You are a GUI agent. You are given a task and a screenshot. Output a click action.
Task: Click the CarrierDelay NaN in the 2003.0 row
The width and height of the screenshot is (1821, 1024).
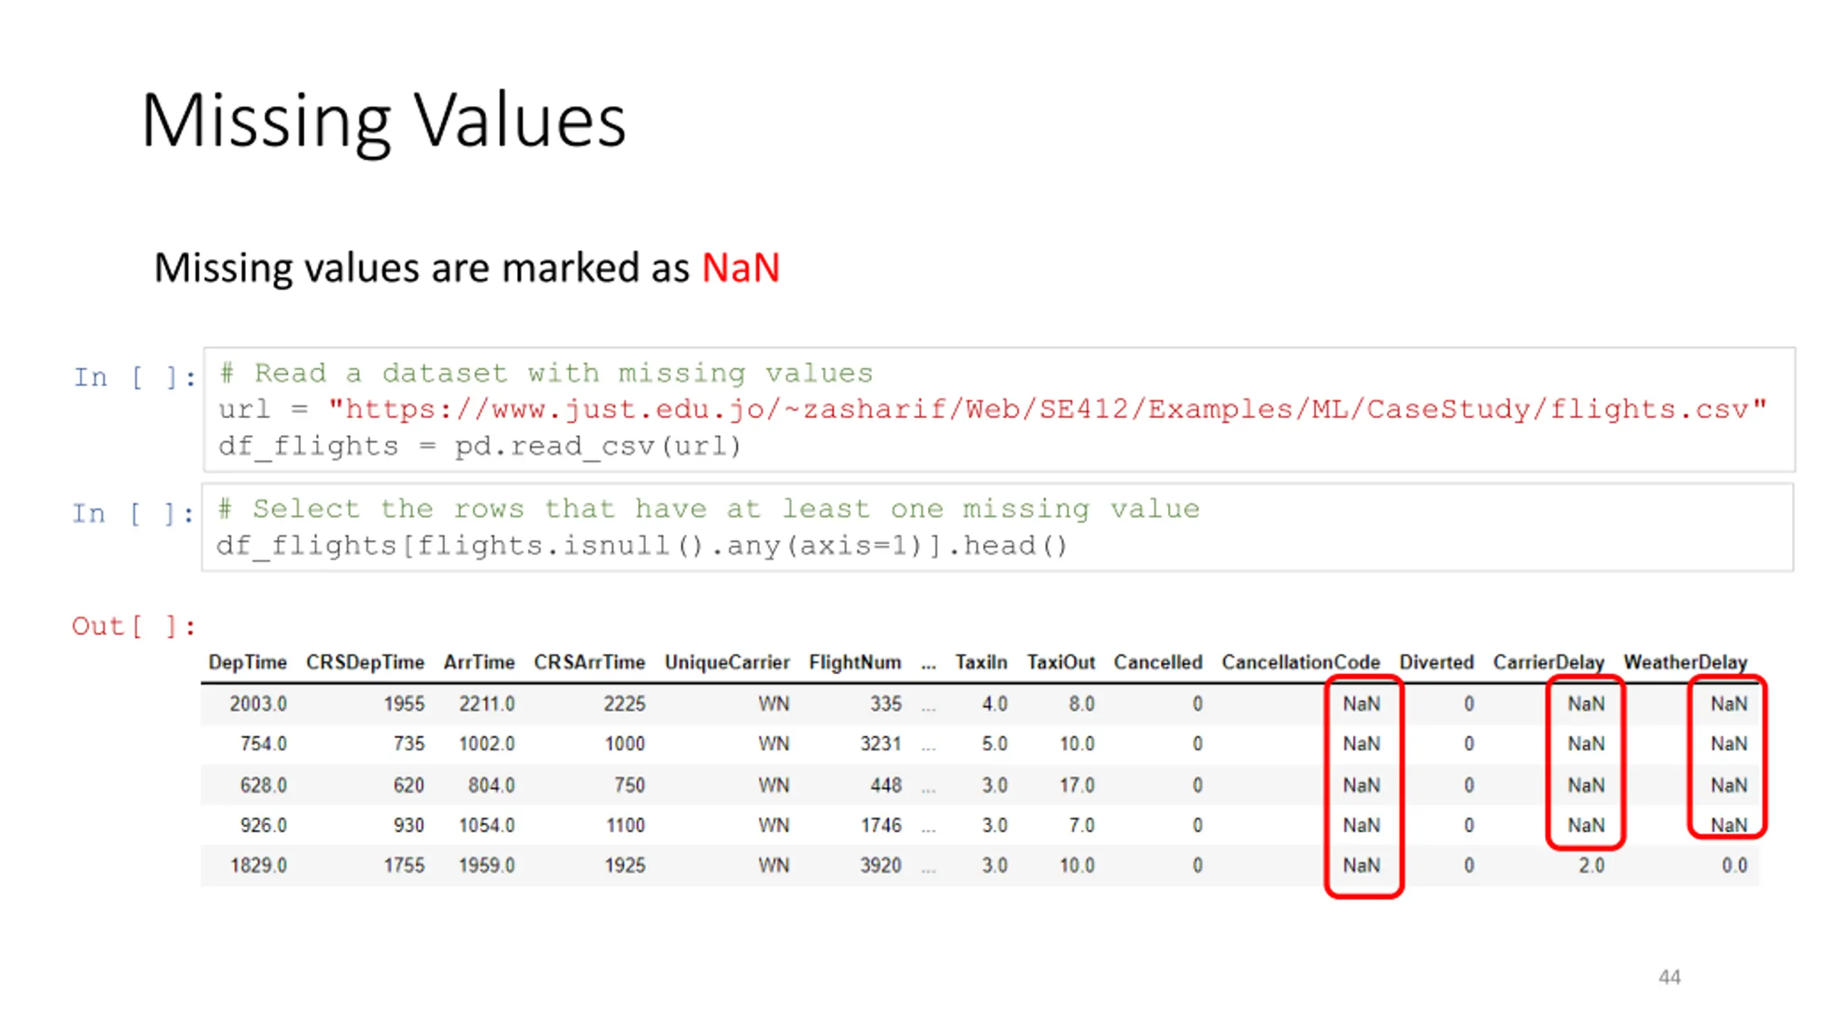(1586, 703)
